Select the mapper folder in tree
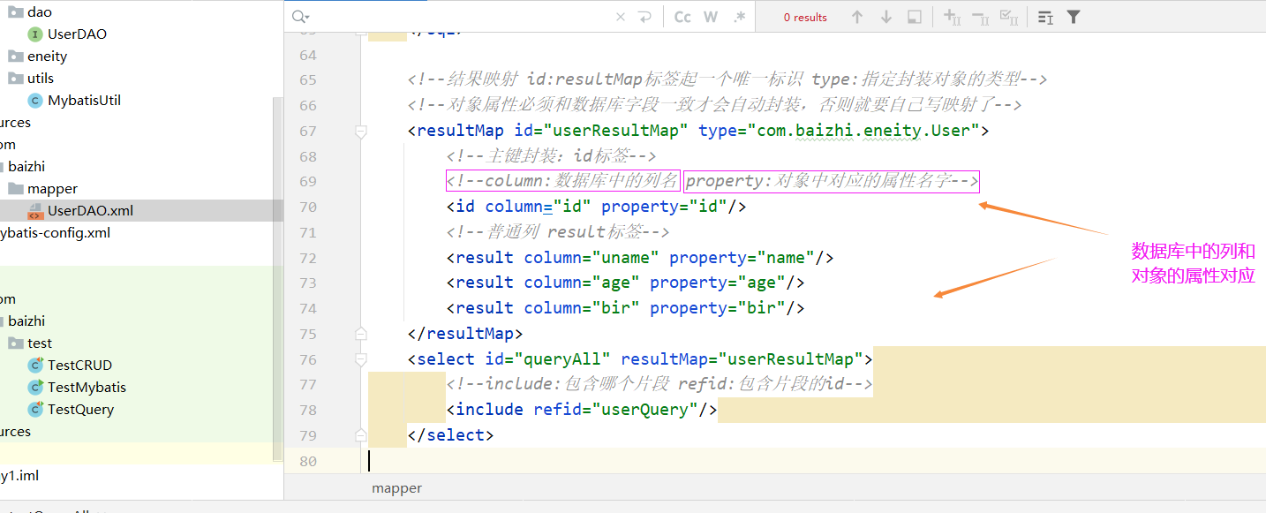Image resolution: width=1266 pixels, height=513 pixels. (x=52, y=189)
